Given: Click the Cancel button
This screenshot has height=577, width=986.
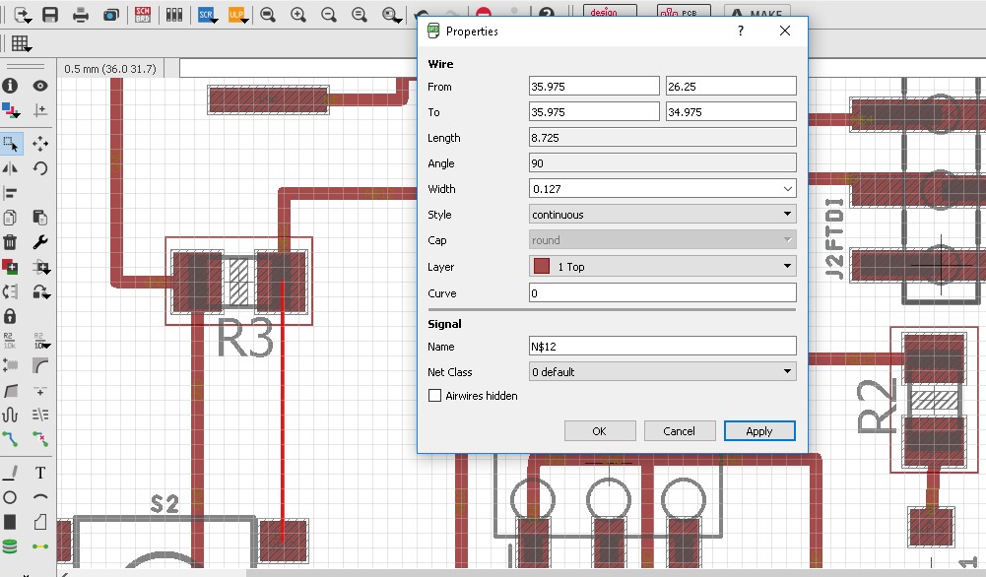Looking at the screenshot, I should 680,431.
